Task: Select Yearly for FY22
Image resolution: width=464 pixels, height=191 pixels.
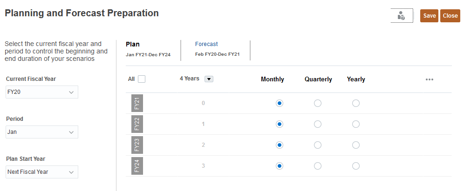Action: tap(356, 124)
